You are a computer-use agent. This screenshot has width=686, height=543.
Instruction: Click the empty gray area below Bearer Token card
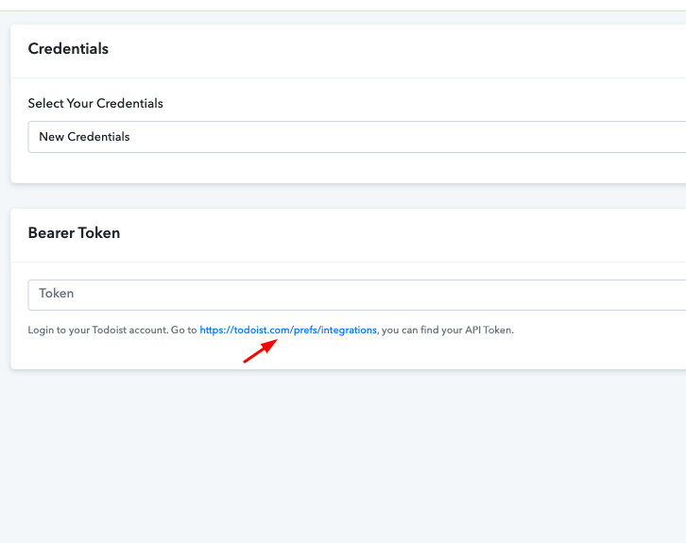pyautogui.click(x=340, y=453)
